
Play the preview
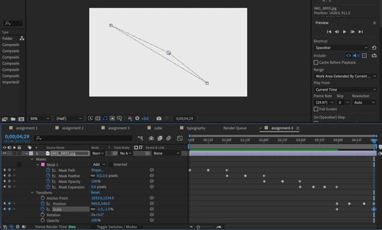[344, 32]
